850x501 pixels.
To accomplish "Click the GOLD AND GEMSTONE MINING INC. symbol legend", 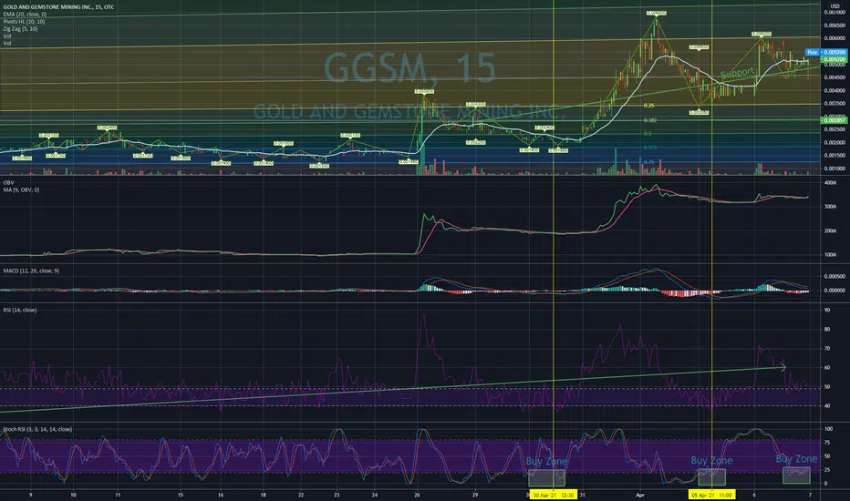I will (58, 7).
